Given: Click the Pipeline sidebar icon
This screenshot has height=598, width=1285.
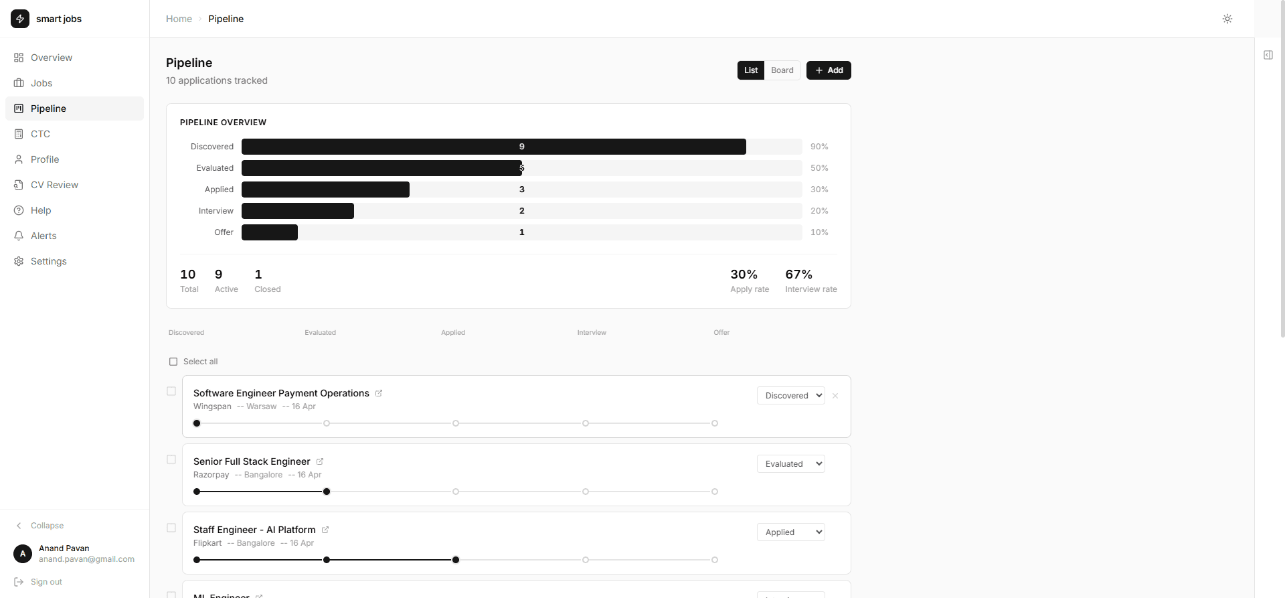Looking at the screenshot, I should (x=19, y=108).
